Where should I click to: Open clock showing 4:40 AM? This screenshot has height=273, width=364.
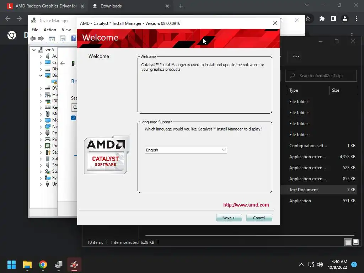pos(337,264)
